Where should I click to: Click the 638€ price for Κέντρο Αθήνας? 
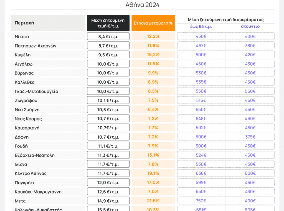pyautogui.click(x=201, y=173)
